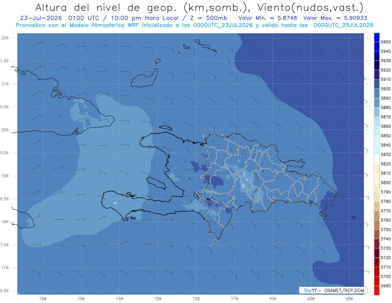
Task: Click the color band between 5940 and 5950
Action: pyautogui.click(x=377, y=46)
